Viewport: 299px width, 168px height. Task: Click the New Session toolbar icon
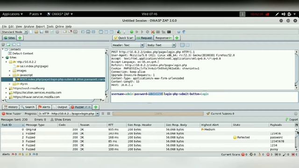click(31, 32)
